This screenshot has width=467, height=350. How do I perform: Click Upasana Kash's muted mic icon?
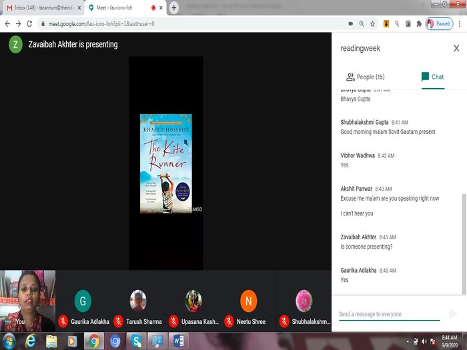[173, 321]
